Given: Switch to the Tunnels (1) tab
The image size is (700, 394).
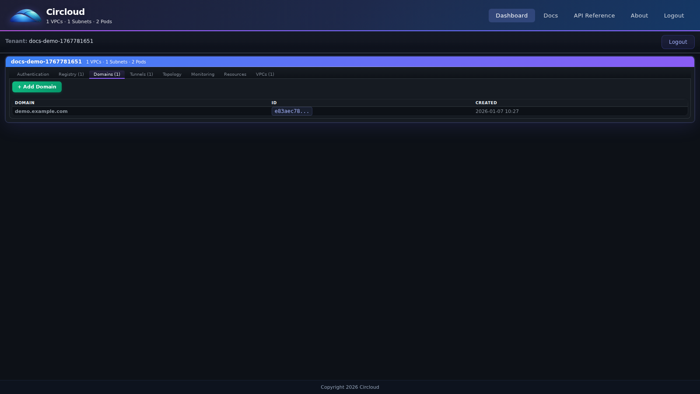Looking at the screenshot, I should coord(141,74).
